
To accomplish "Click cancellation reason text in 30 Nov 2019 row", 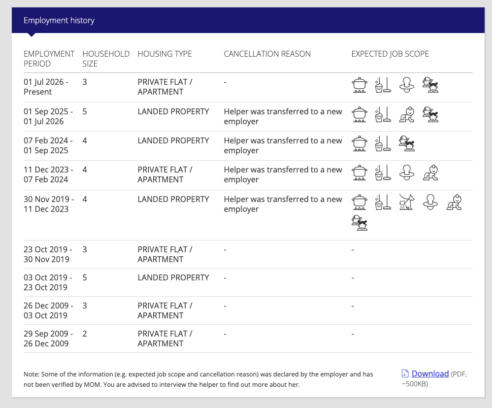I will (283, 204).
